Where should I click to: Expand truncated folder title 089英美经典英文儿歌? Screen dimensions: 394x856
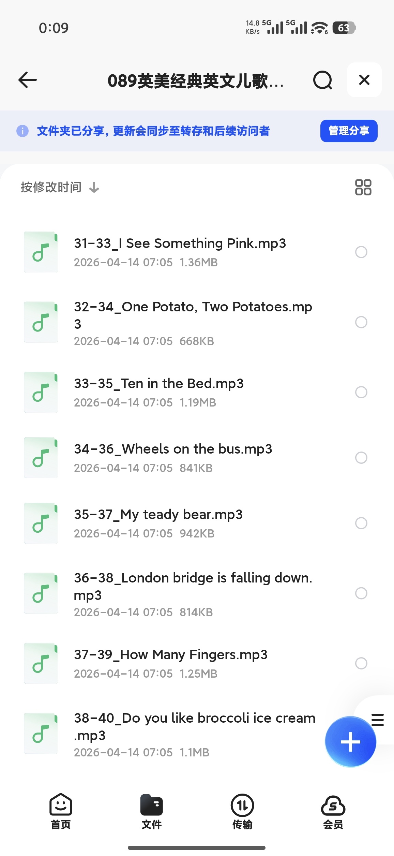click(196, 81)
